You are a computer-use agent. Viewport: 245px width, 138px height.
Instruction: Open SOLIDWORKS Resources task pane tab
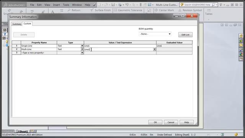pyautogui.click(x=241, y=36)
